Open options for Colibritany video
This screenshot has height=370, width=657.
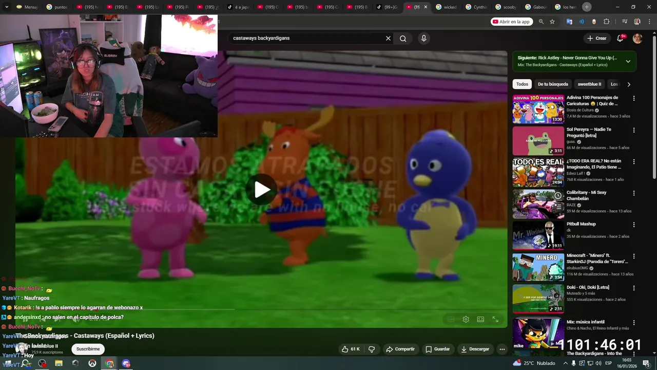(634, 193)
